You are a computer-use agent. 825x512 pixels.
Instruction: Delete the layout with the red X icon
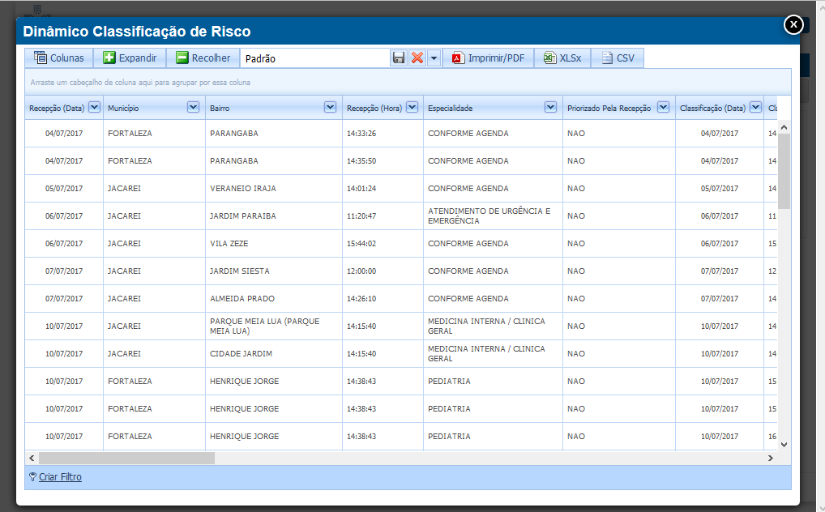click(x=417, y=58)
